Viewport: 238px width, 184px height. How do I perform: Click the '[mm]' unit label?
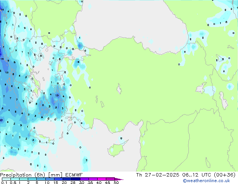pyautogui.click(x=55, y=175)
